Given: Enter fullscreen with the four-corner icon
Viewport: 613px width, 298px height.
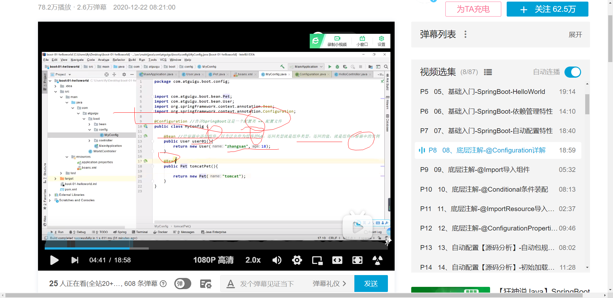Looking at the screenshot, I should (357, 260).
